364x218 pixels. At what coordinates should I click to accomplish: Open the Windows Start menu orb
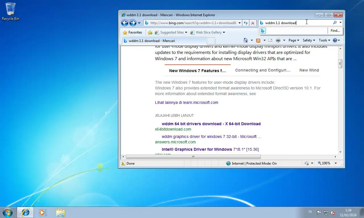coord(7,212)
